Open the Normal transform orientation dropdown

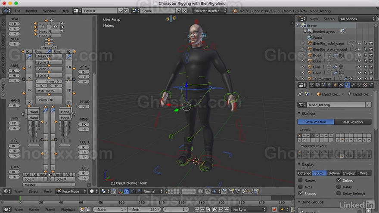[x=152, y=191]
